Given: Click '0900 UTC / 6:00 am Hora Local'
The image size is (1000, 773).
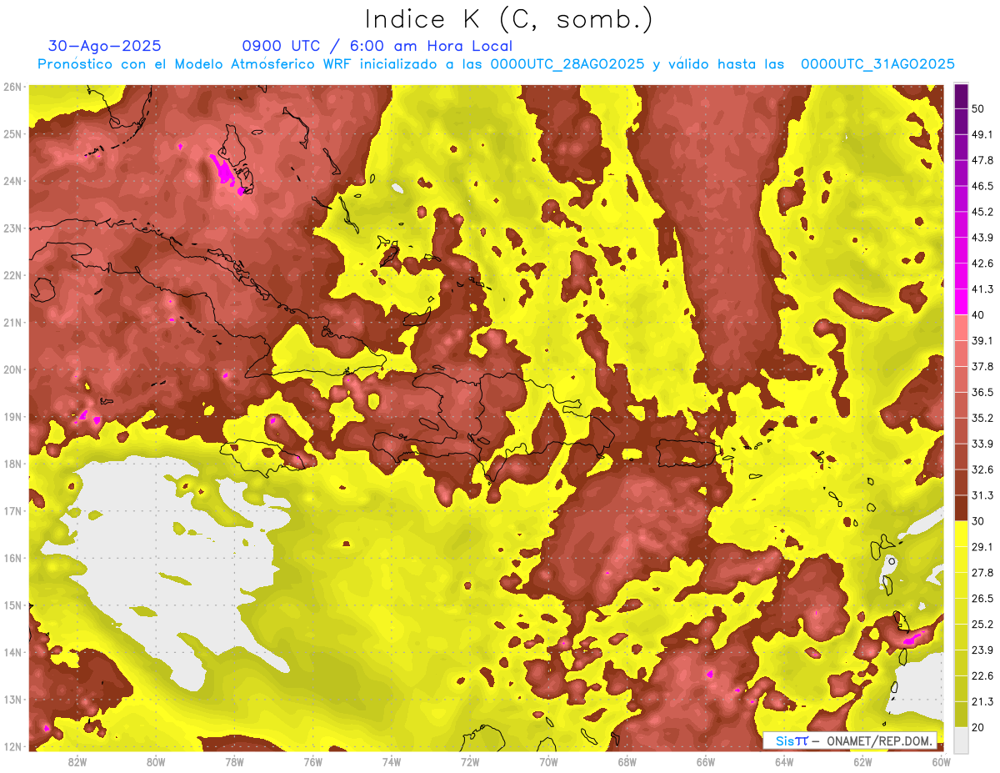Looking at the screenshot, I should (377, 46).
